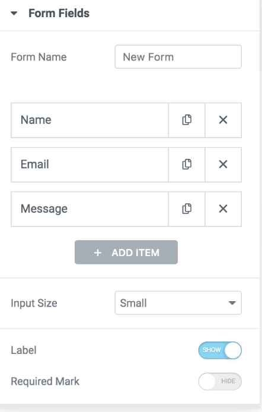Remove the Name field item
The height and width of the screenshot is (412, 262).
pos(223,120)
